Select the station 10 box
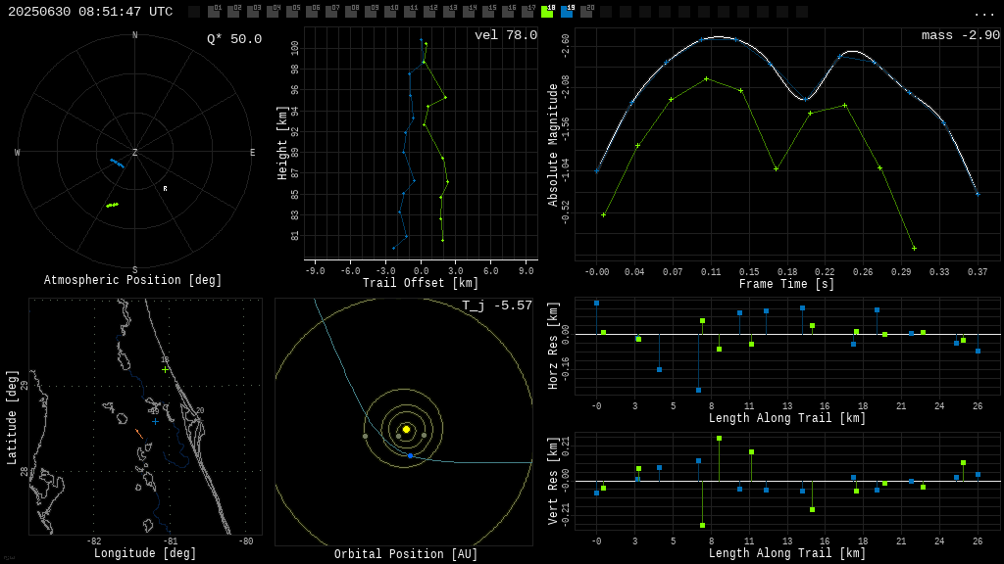Viewport: 1004px width, 564px height. point(390,12)
